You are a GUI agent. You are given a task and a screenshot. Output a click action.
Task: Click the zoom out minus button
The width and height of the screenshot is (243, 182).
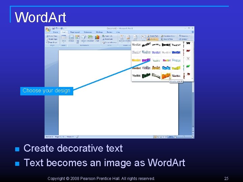(x=175, y=137)
